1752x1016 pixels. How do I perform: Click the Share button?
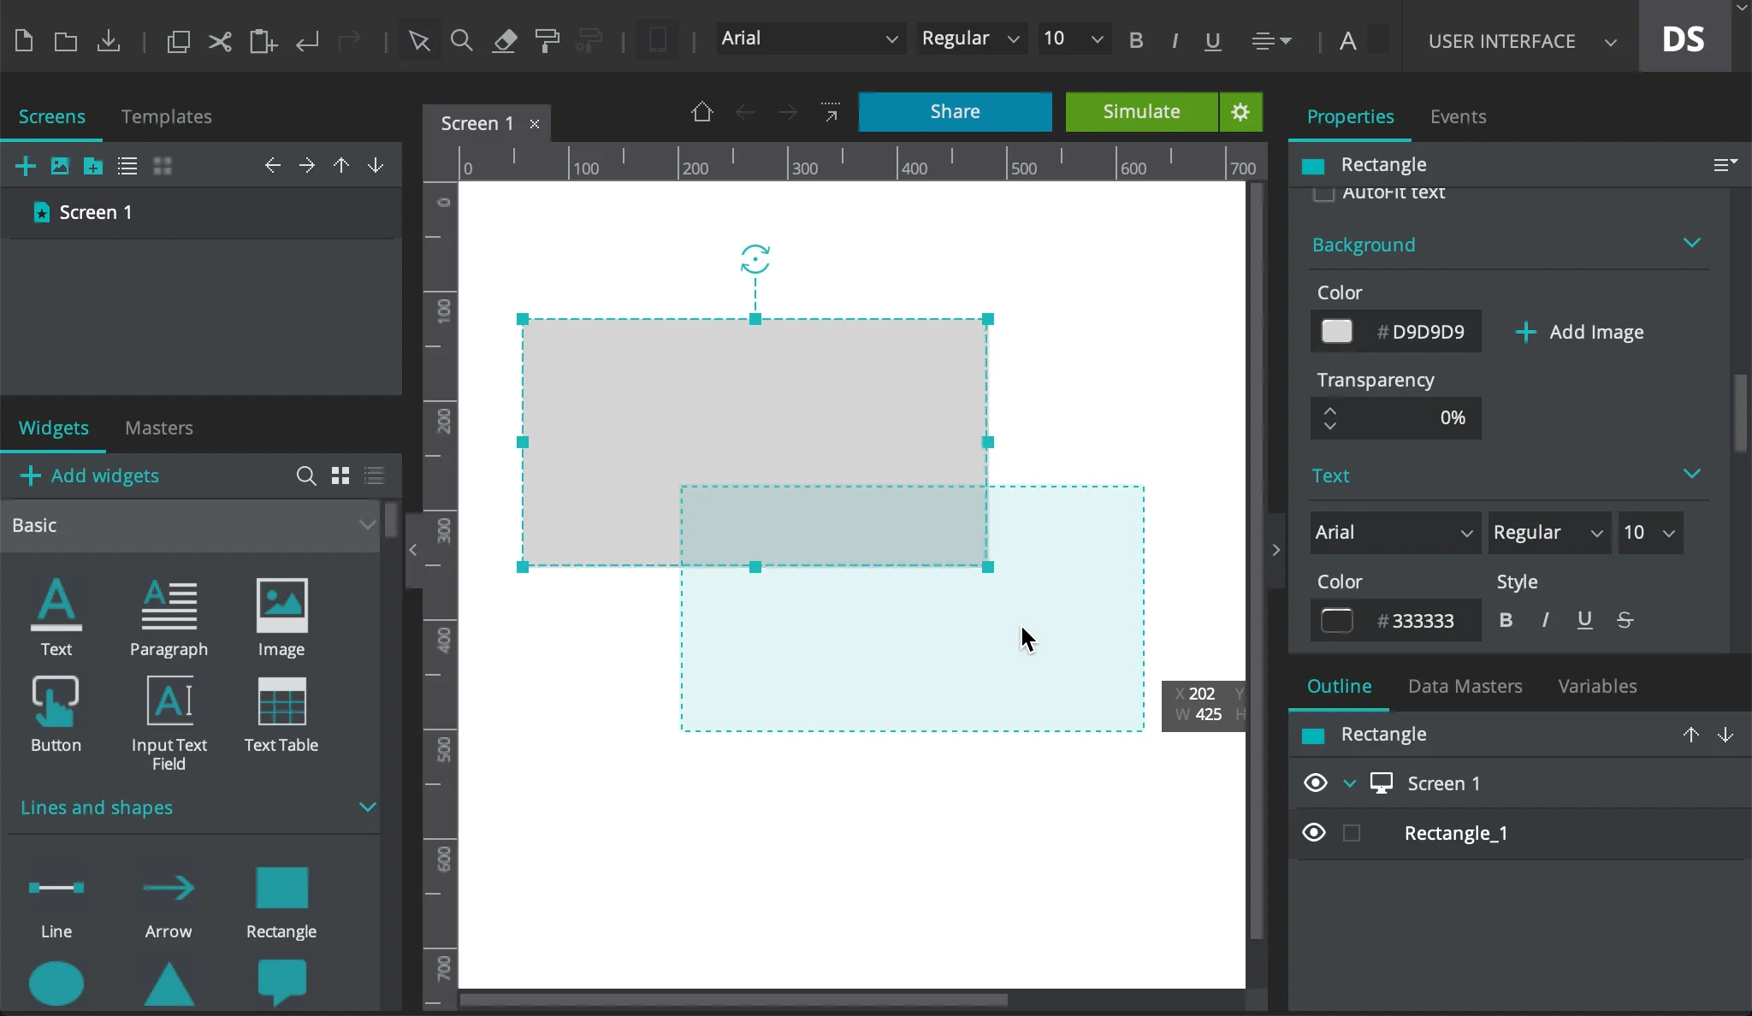(956, 112)
